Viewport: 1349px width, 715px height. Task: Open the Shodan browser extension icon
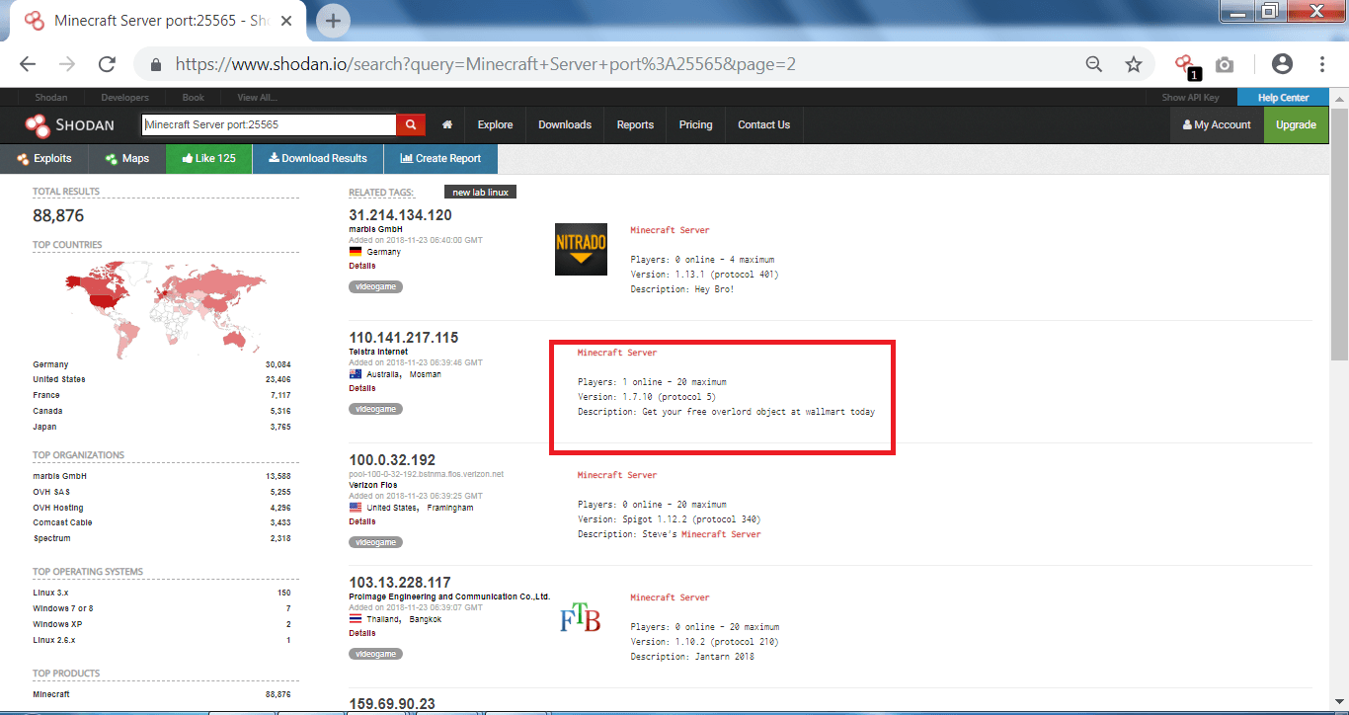[x=1185, y=65]
